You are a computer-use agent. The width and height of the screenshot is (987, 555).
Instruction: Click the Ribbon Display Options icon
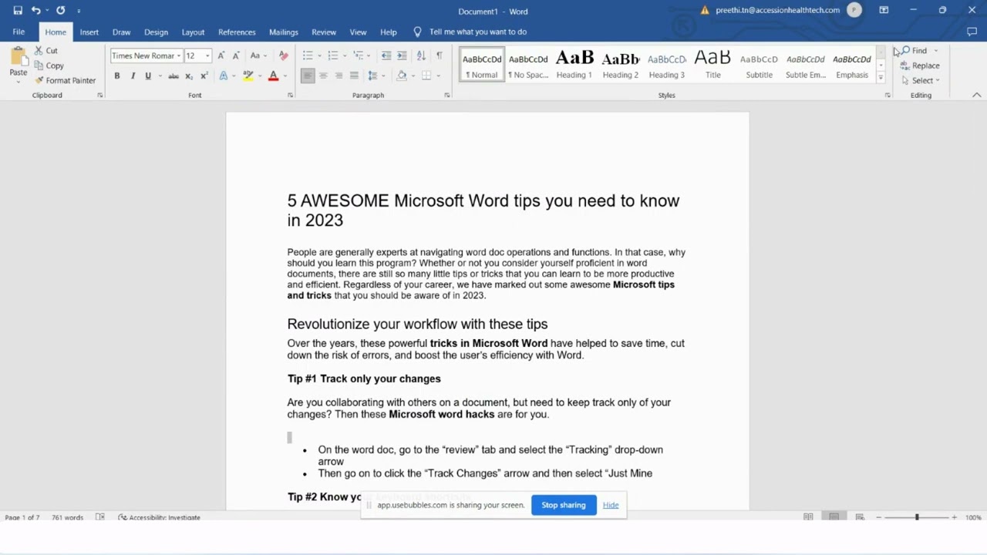coord(884,11)
